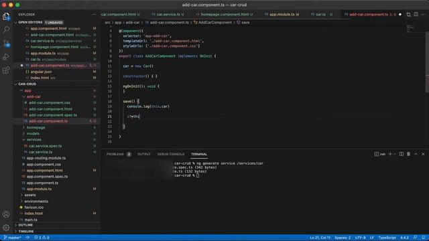This screenshot has height=241, width=429.
Task: Click the add-car breadcrumb folder
Action: pos(133,22)
